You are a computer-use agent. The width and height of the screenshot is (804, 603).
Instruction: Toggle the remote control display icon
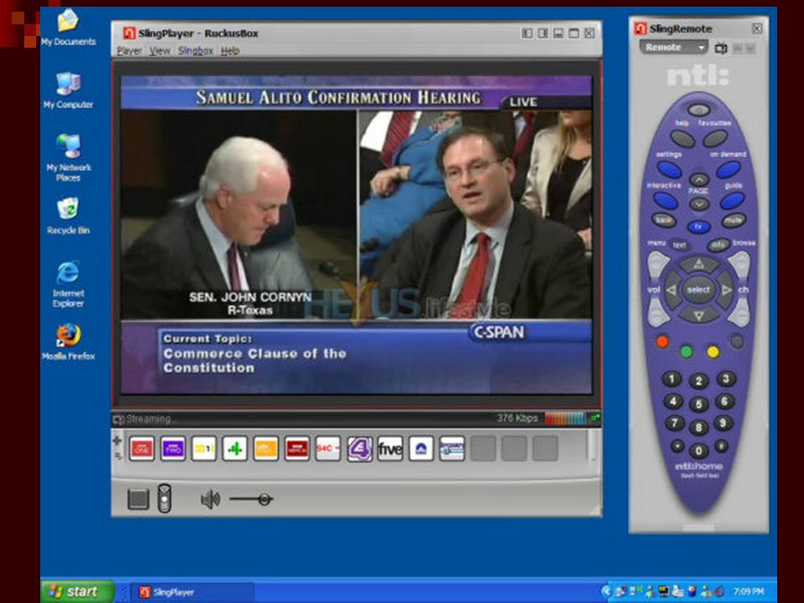click(164, 498)
